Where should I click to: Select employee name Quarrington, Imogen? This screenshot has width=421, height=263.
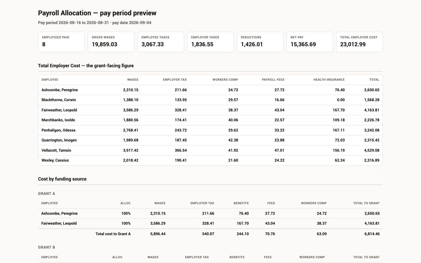[59, 140]
